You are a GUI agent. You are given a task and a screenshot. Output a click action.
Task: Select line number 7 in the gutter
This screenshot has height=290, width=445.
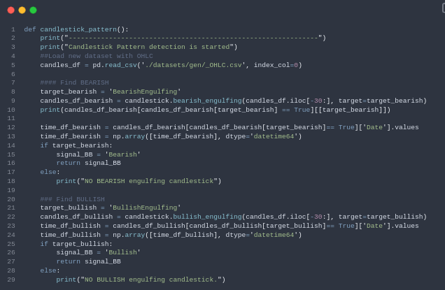[13, 82]
